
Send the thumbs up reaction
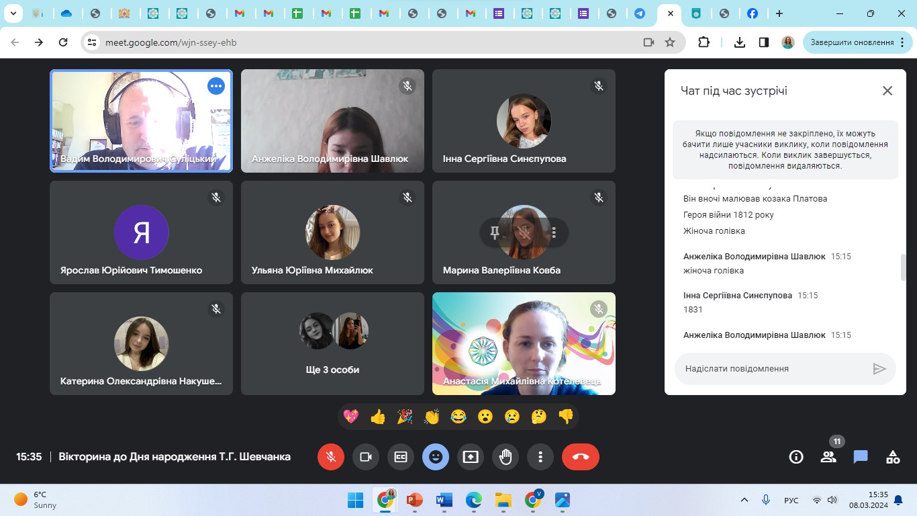[378, 417]
